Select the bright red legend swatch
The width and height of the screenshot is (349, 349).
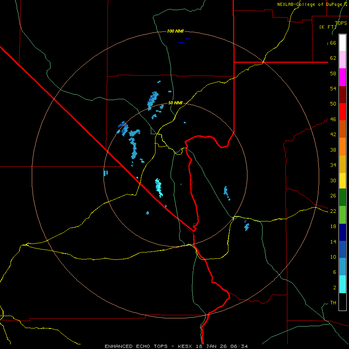pyautogui.click(x=342, y=112)
